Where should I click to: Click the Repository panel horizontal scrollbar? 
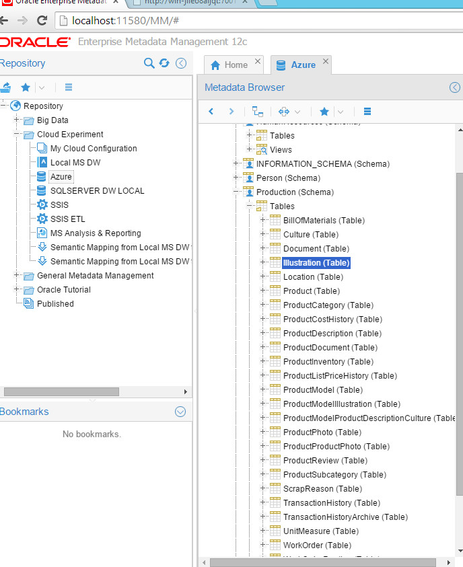tap(61, 391)
